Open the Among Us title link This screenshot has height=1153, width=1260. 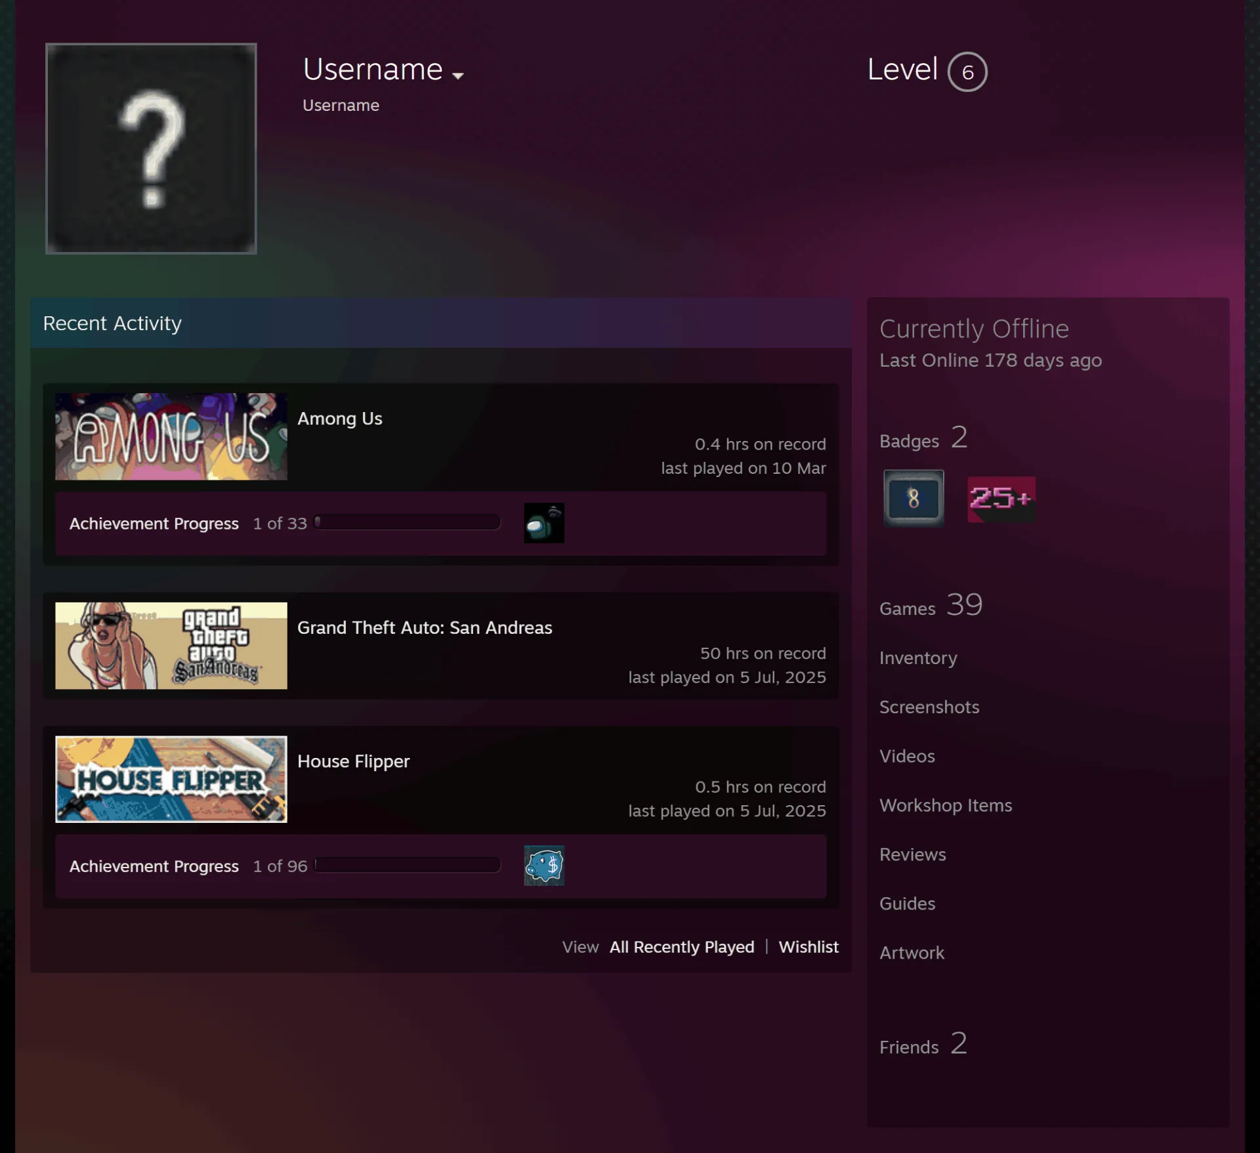(340, 419)
